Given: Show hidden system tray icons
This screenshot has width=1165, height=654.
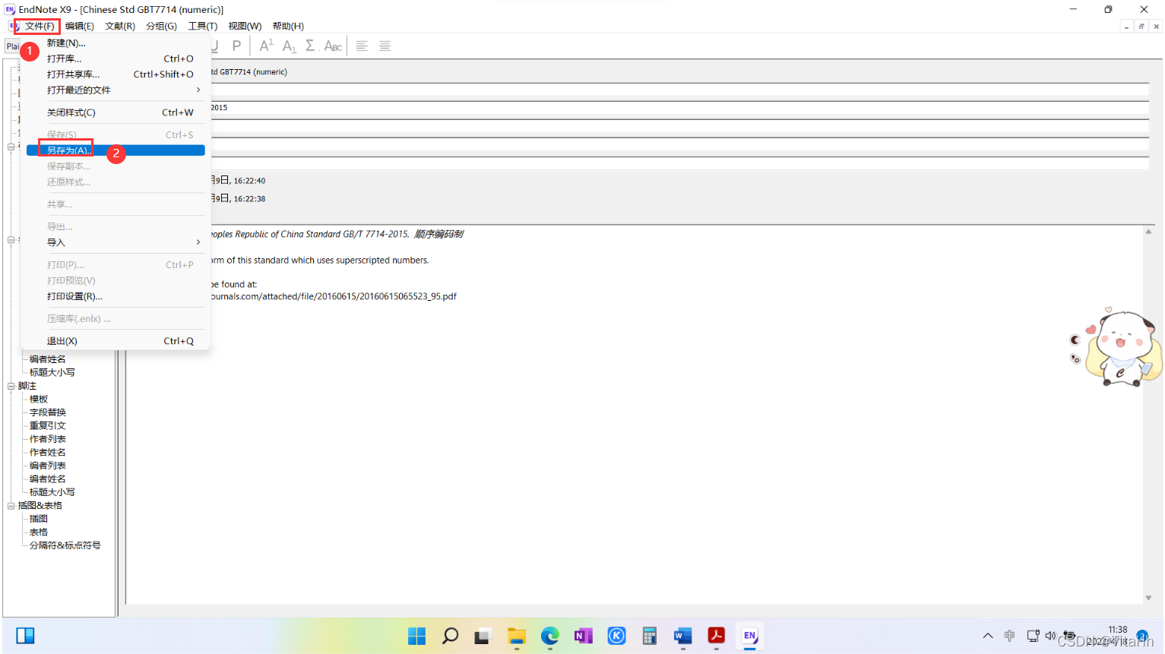Looking at the screenshot, I should point(988,636).
